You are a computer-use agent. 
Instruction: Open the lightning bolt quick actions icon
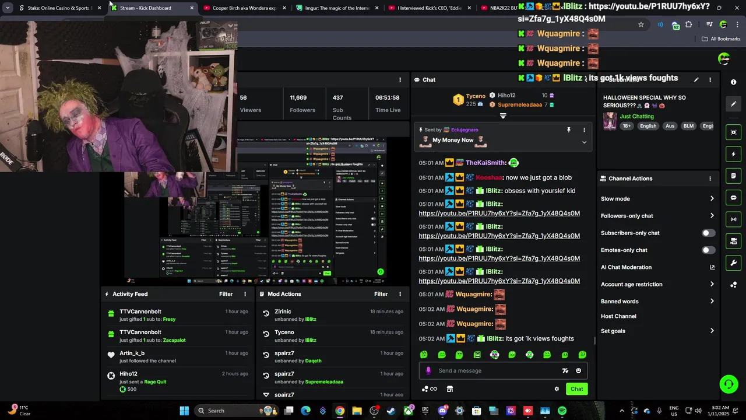[x=734, y=154]
